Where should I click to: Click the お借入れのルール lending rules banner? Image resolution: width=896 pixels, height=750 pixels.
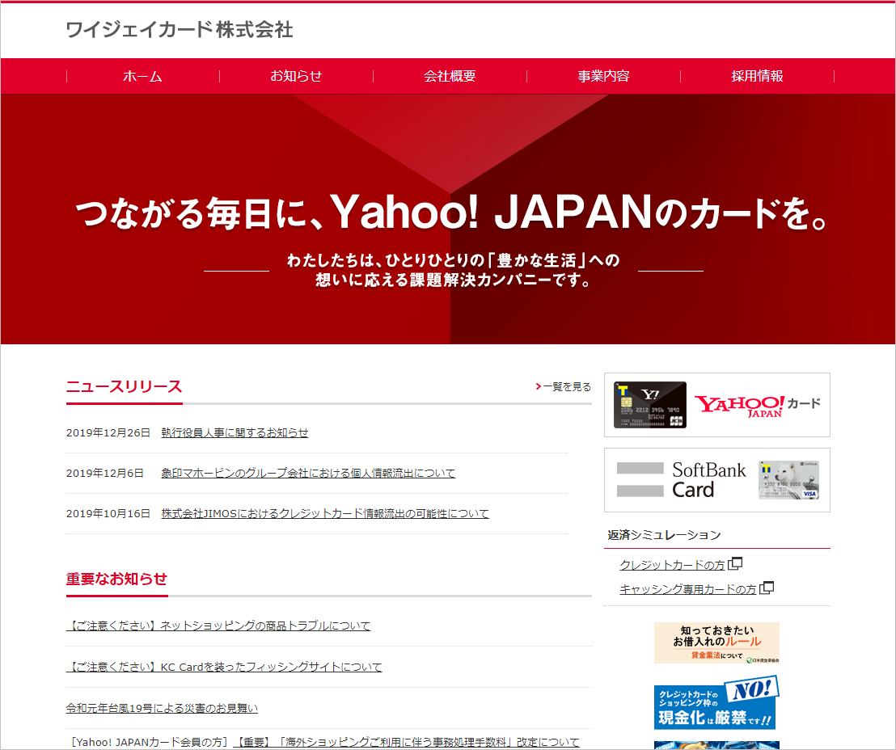tap(716, 643)
